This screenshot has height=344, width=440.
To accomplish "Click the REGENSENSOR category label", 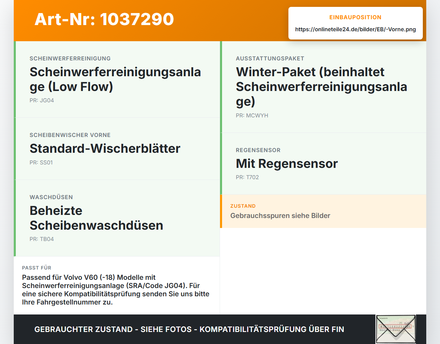I will tap(258, 150).
